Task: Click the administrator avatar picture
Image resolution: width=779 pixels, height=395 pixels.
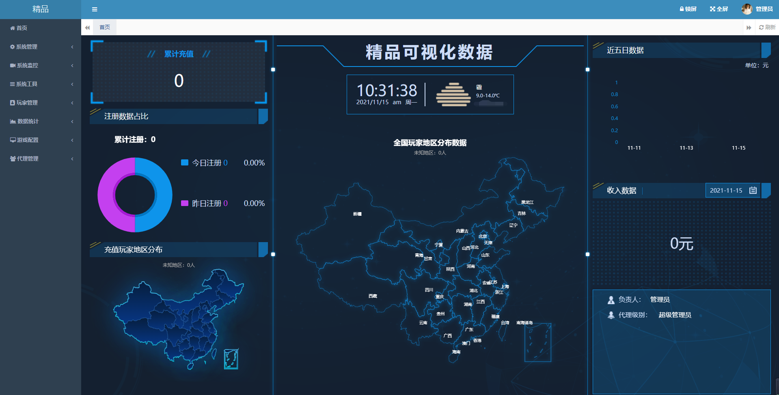Action: [747, 9]
